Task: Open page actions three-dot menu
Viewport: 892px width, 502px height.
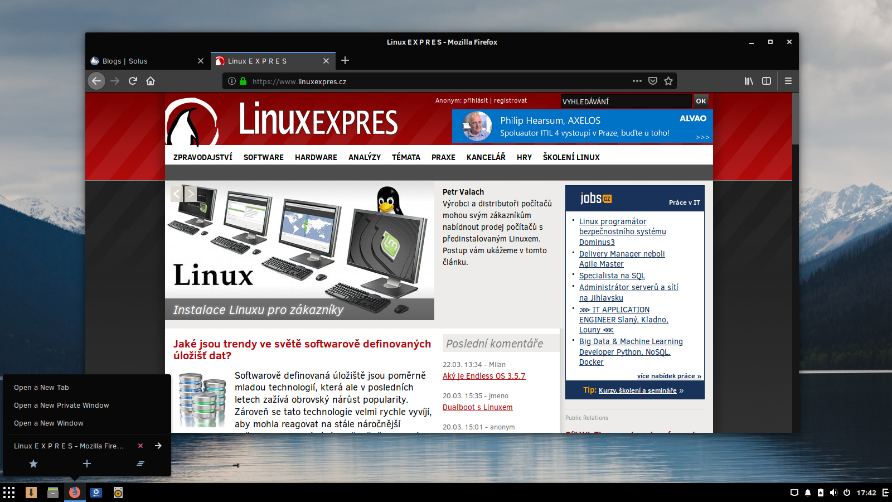Action: click(x=637, y=81)
